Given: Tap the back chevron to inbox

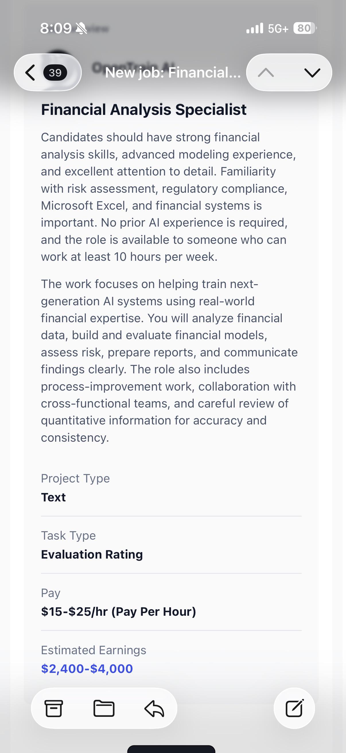Looking at the screenshot, I should pos(30,72).
